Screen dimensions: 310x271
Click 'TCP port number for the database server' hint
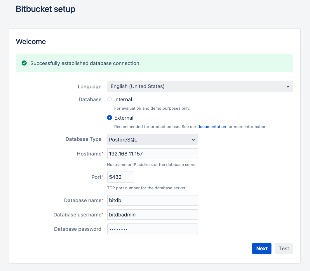tap(146, 188)
